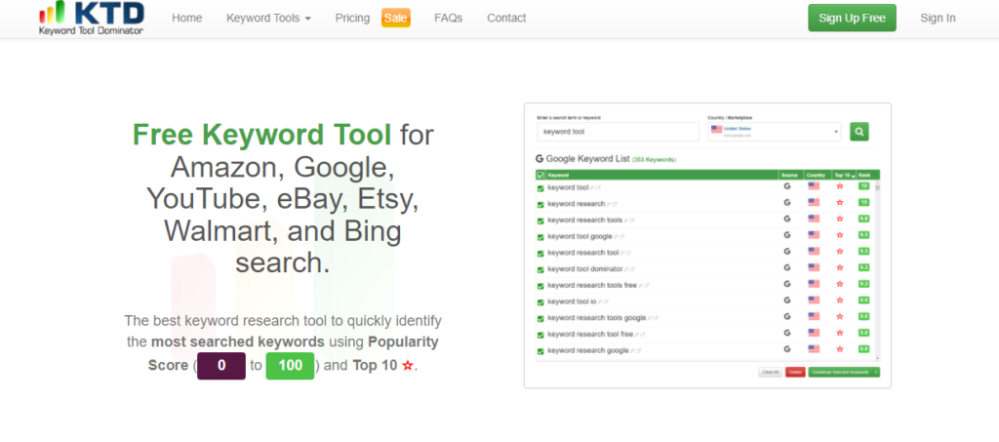Click the red Delete button
The height and width of the screenshot is (442, 999).
(795, 372)
